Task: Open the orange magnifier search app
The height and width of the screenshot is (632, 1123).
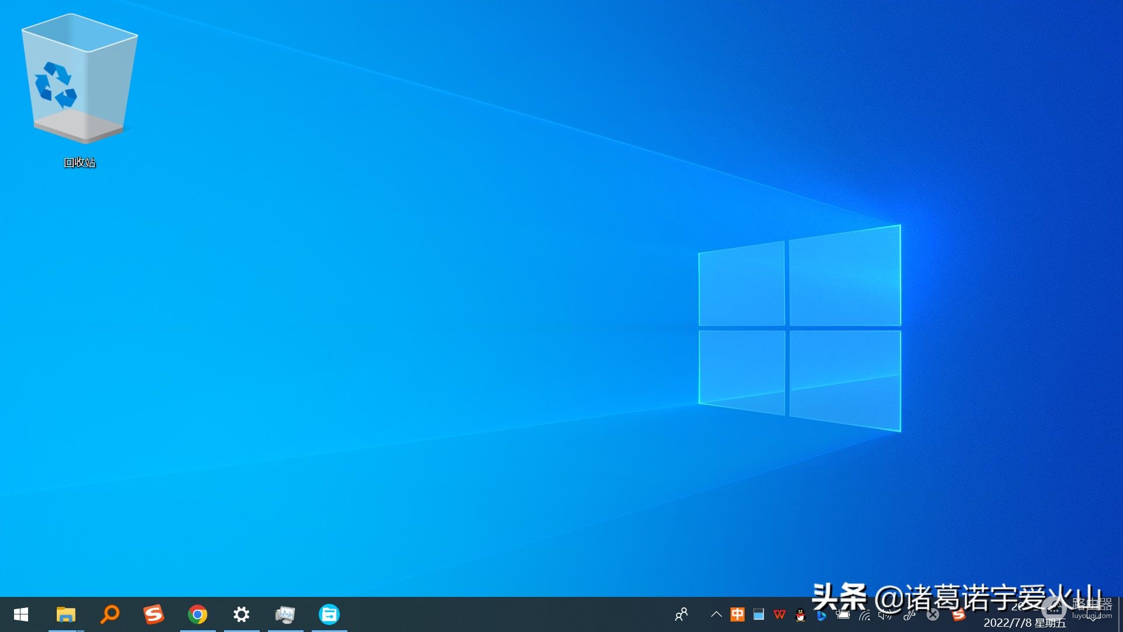Action: click(110, 614)
